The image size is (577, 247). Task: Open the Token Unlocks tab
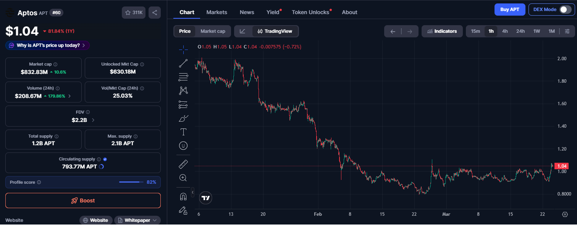point(310,12)
